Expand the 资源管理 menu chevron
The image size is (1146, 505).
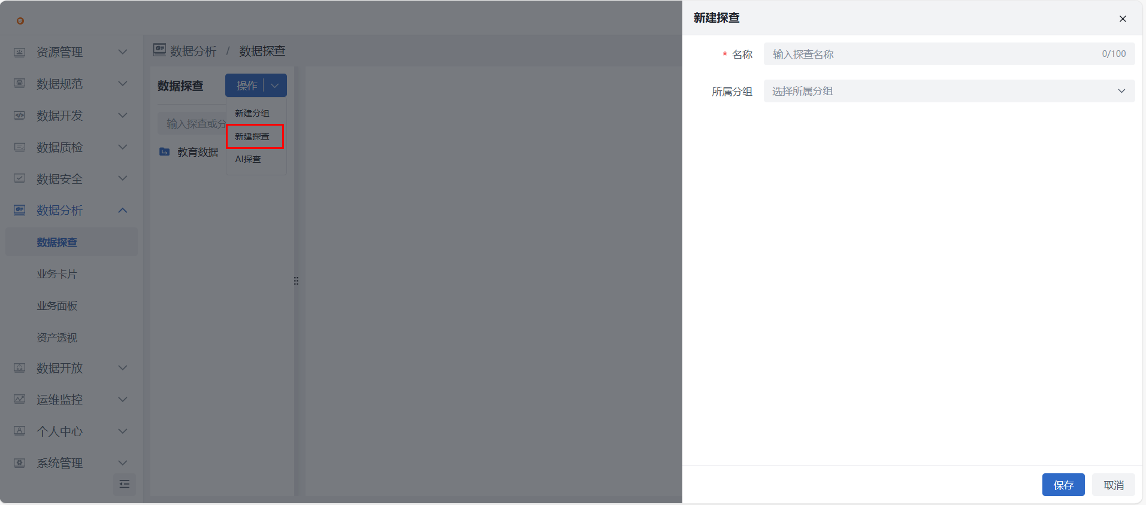[123, 52]
